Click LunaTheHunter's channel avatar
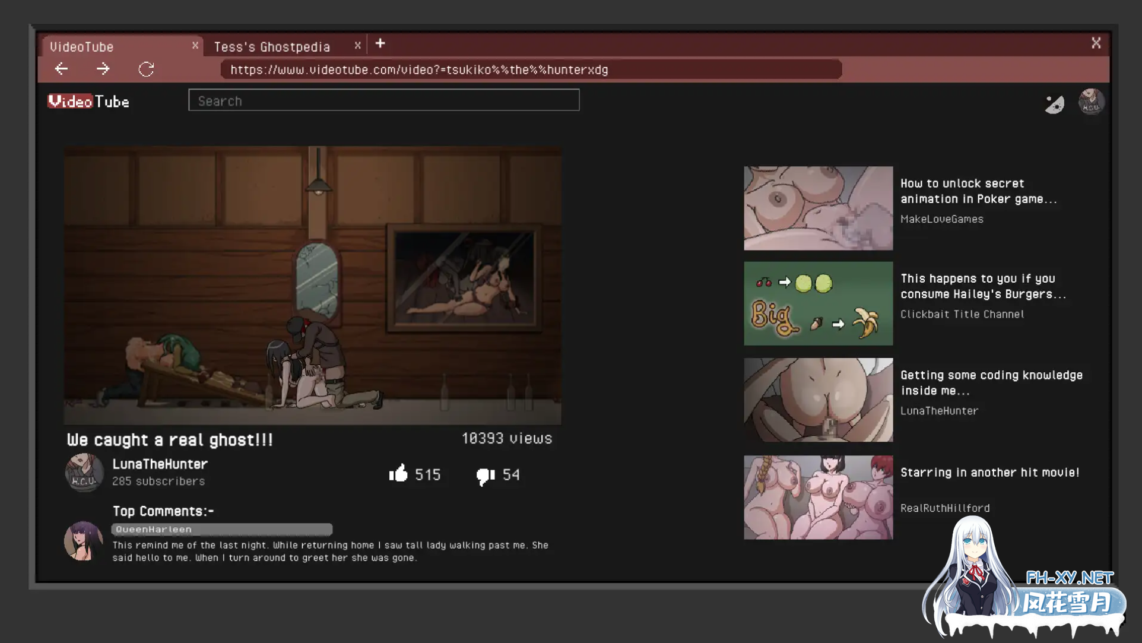This screenshot has height=643, width=1142. (x=84, y=473)
